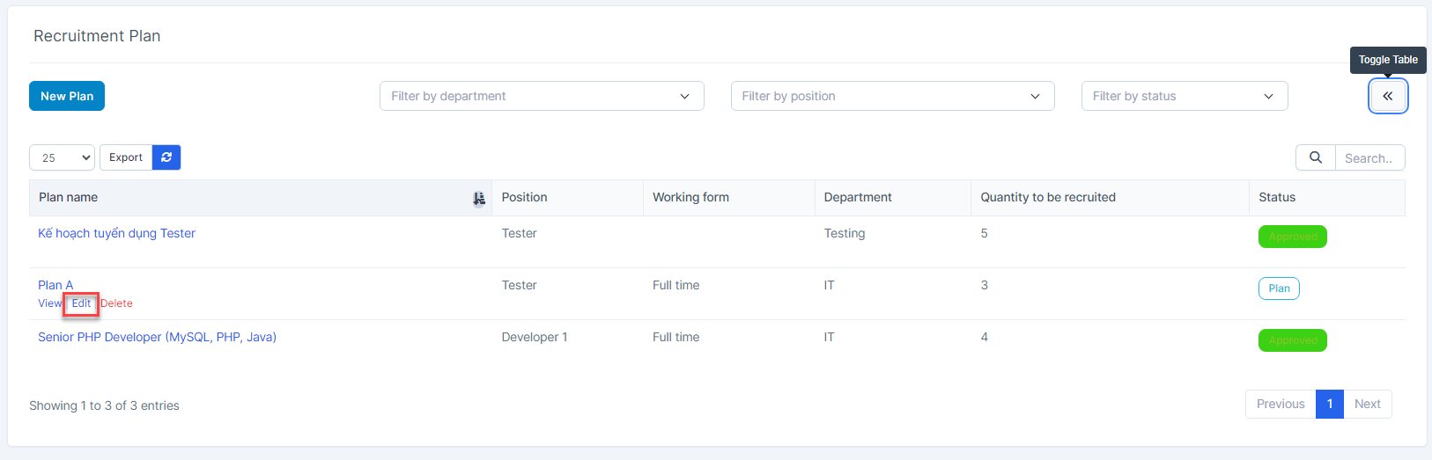The width and height of the screenshot is (1432, 460).
Task: Open the Plan A link
Action: pos(55,285)
